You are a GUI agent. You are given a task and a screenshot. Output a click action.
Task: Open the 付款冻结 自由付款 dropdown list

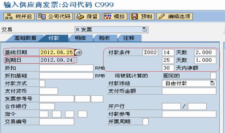pos(212,83)
